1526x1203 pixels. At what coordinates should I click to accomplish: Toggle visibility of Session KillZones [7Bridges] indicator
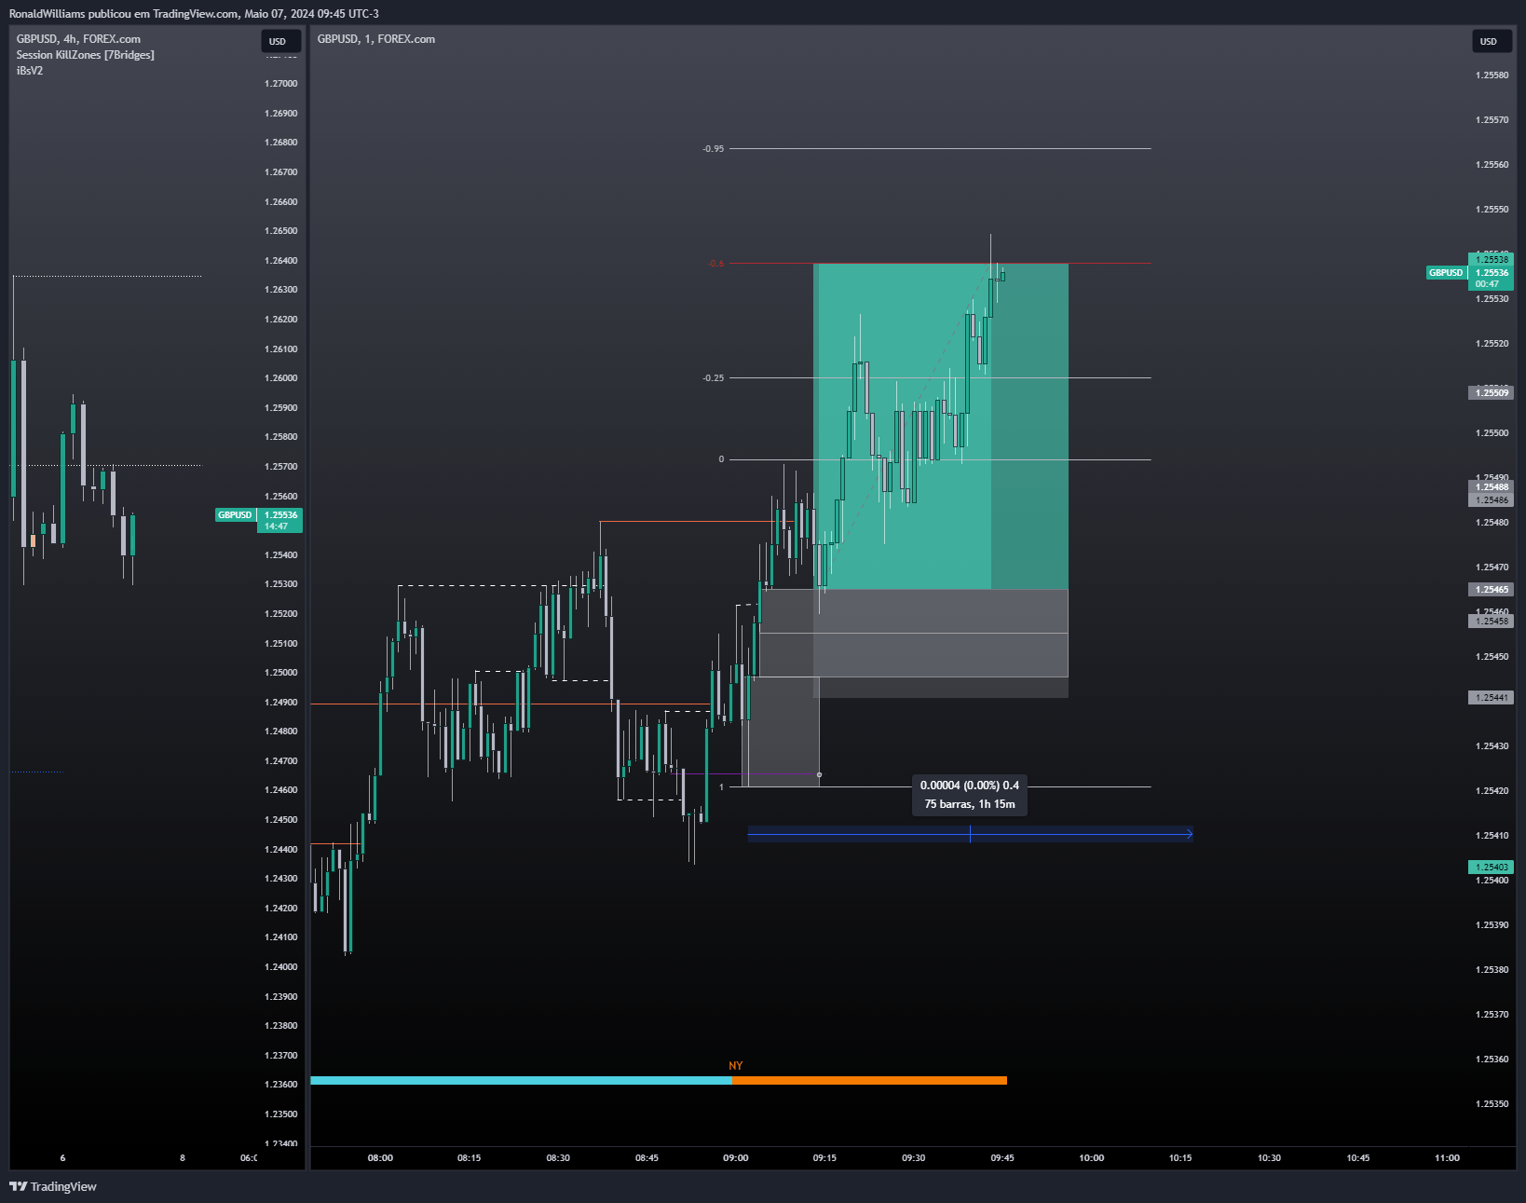(x=85, y=54)
